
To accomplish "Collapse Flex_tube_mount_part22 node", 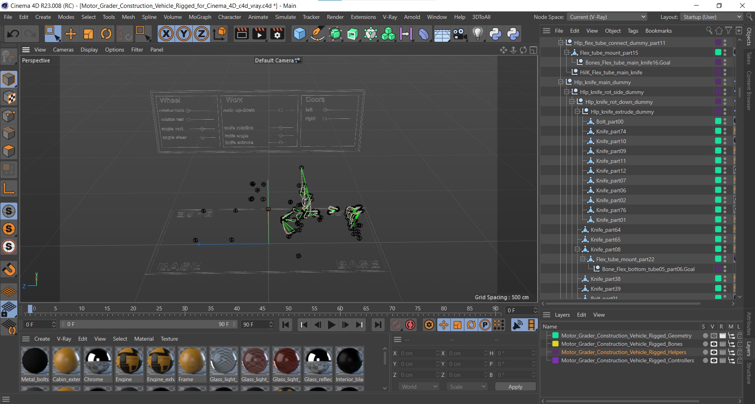I will 583,259.
